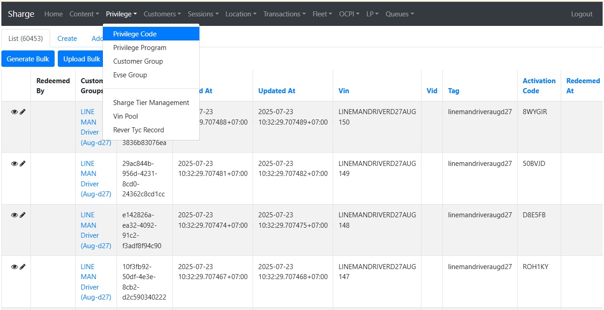Click the Logout link
The image size is (604, 310).
click(x=582, y=14)
